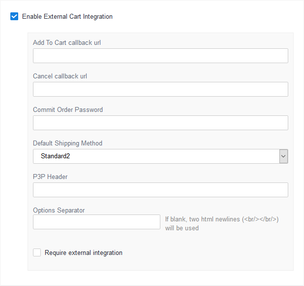Click the P3P Header label
The height and width of the screenshot is (286, 304).
click(x=50, y=177)
